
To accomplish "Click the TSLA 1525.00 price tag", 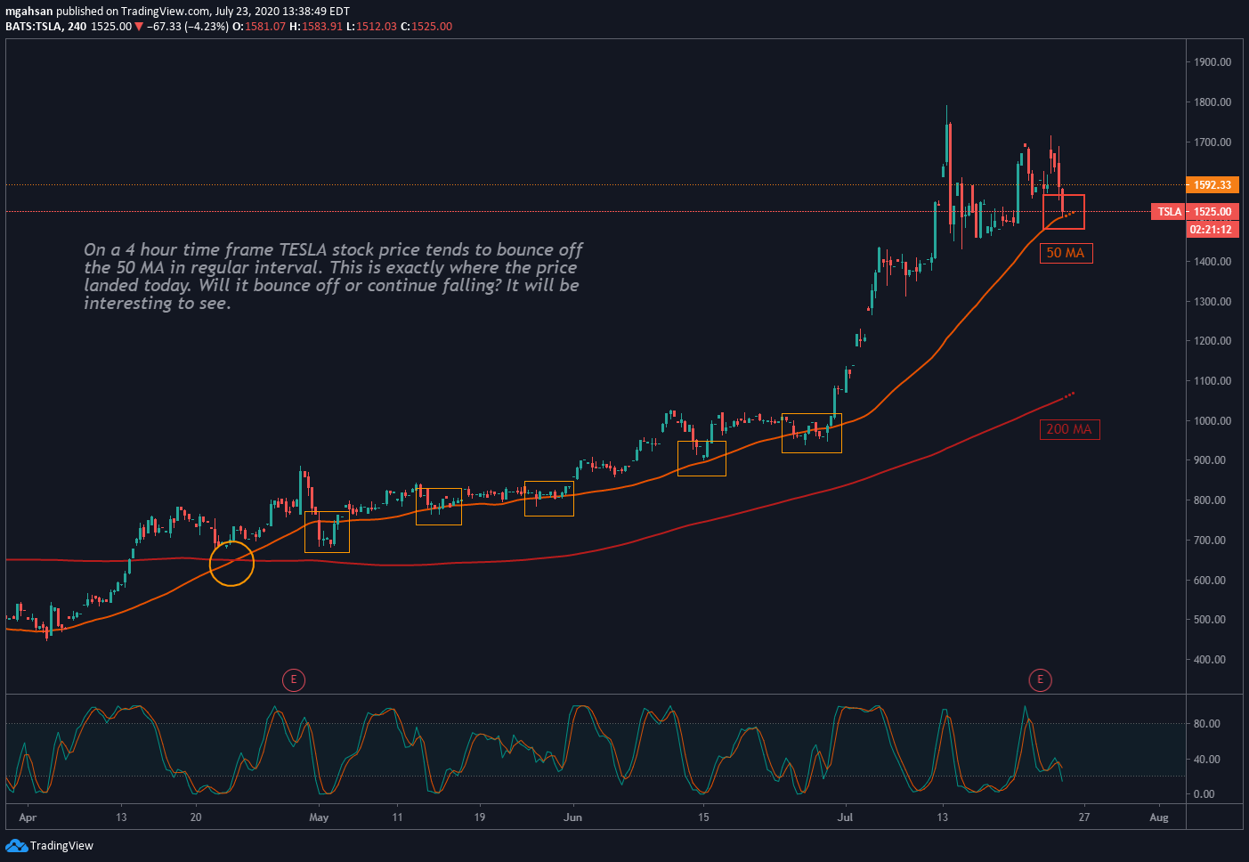I will [1195, 212].
